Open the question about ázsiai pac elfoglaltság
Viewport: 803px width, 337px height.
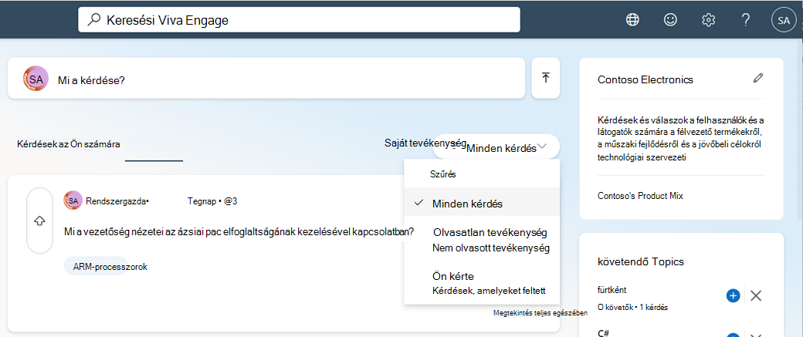pos(239,232)
